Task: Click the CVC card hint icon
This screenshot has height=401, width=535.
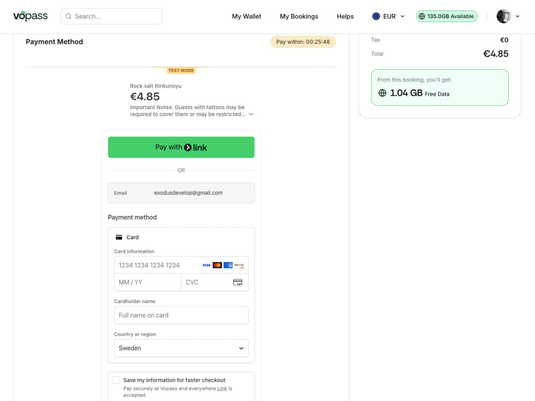Action: (x=238, y=282)
